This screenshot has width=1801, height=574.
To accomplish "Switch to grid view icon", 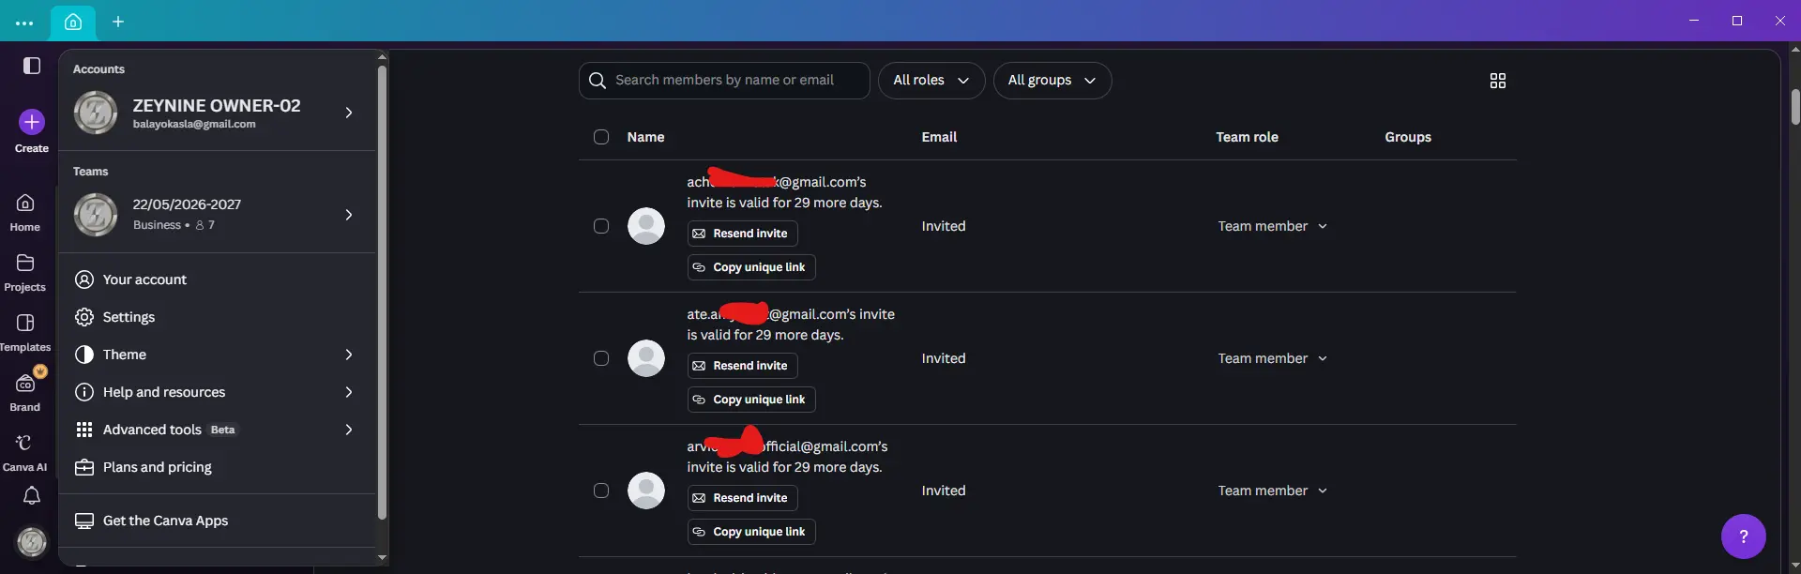I will click(x=1498, y=81).
